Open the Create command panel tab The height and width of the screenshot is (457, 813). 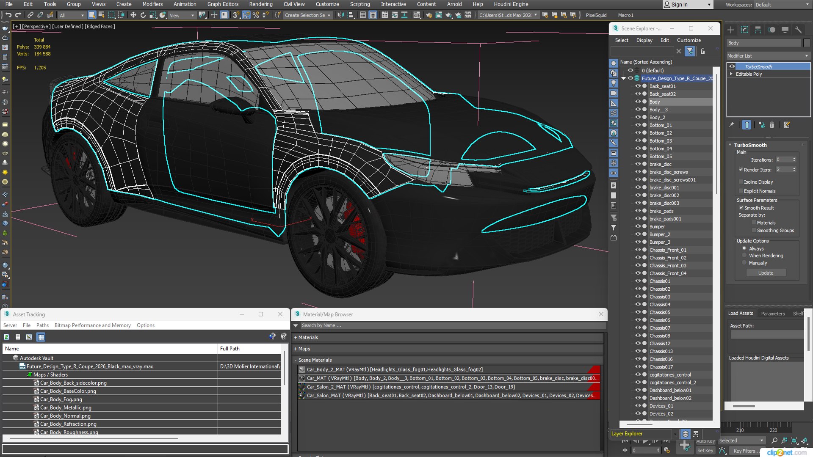tap(731, 30)
